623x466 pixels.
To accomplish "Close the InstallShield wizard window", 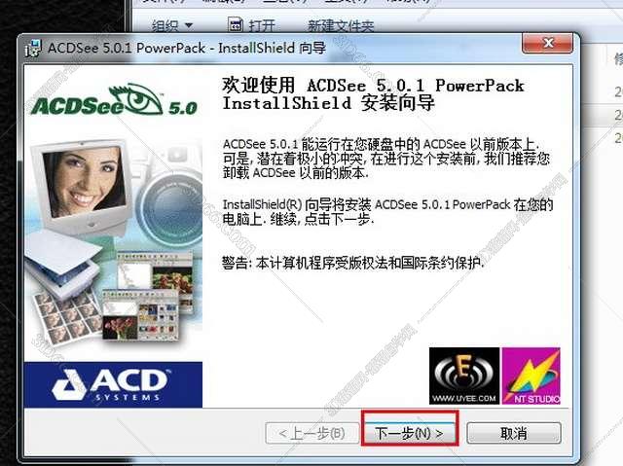I will pos(547,43).
